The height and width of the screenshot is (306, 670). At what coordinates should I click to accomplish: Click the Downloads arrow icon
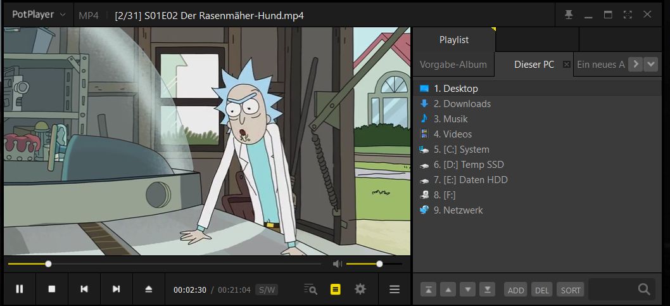pyautogui.click(x=424, y=103)
